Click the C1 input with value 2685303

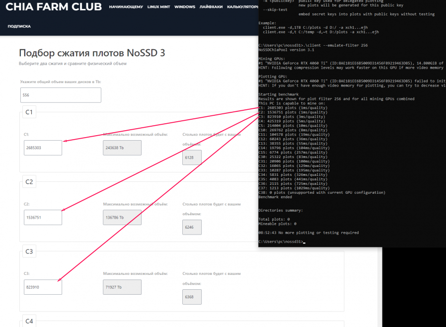(43, 148)
